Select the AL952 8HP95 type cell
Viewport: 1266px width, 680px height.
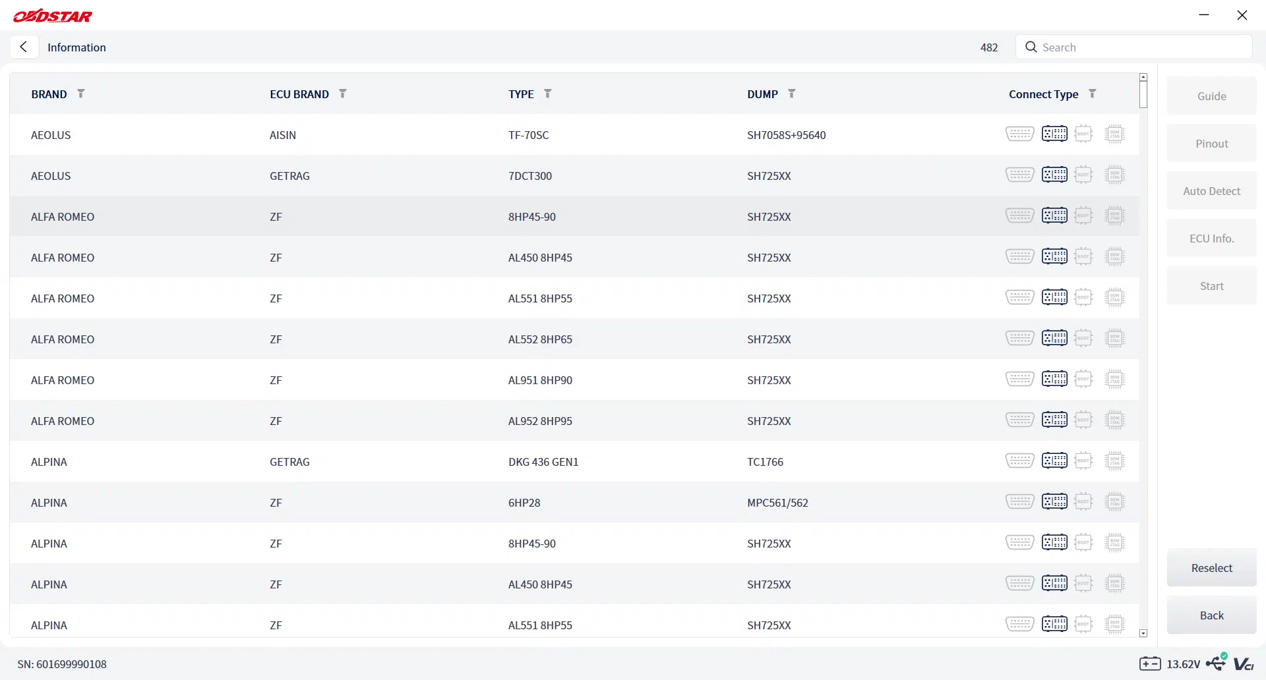coord(540,421)
